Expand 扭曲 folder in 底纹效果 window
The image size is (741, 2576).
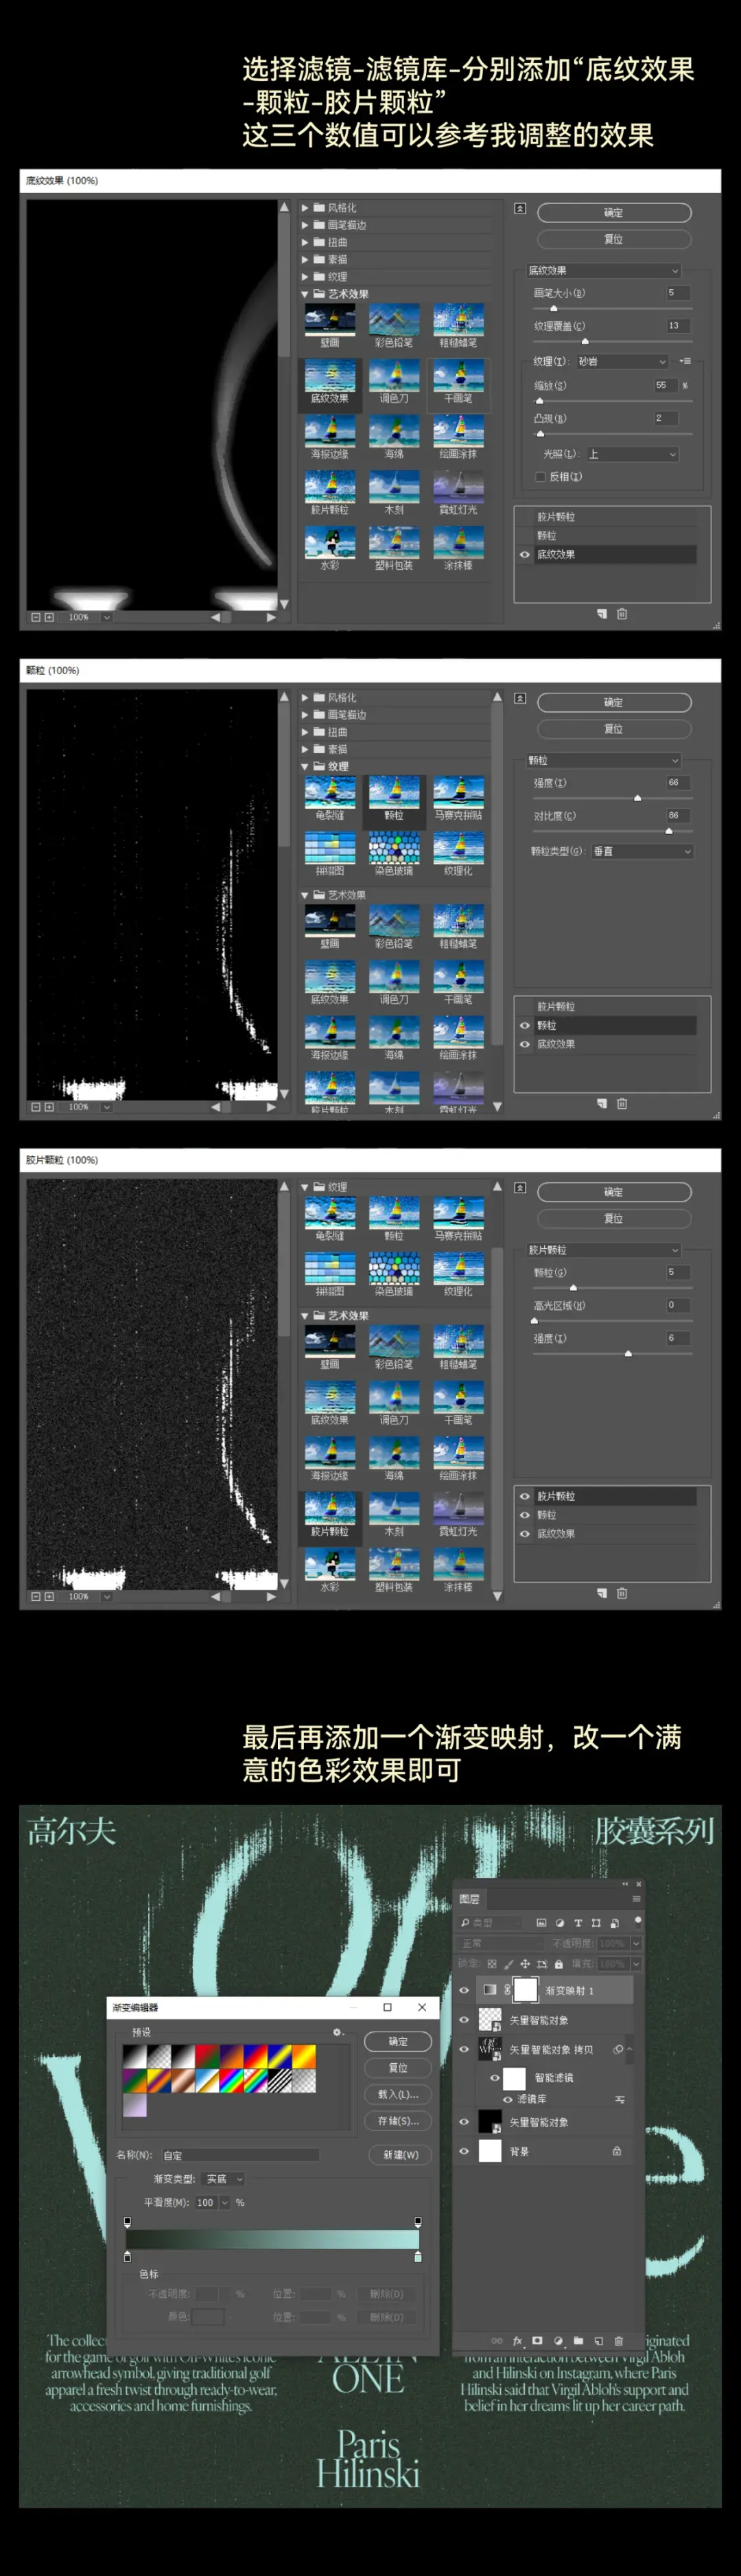pyautogui.click(x=305, y=242)
